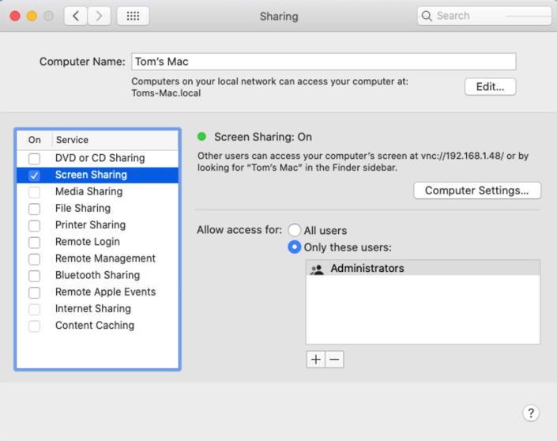557x441 pixels.
Task: Enable the Bluetooth Sharing checkbox
Action: coord(34,276)
